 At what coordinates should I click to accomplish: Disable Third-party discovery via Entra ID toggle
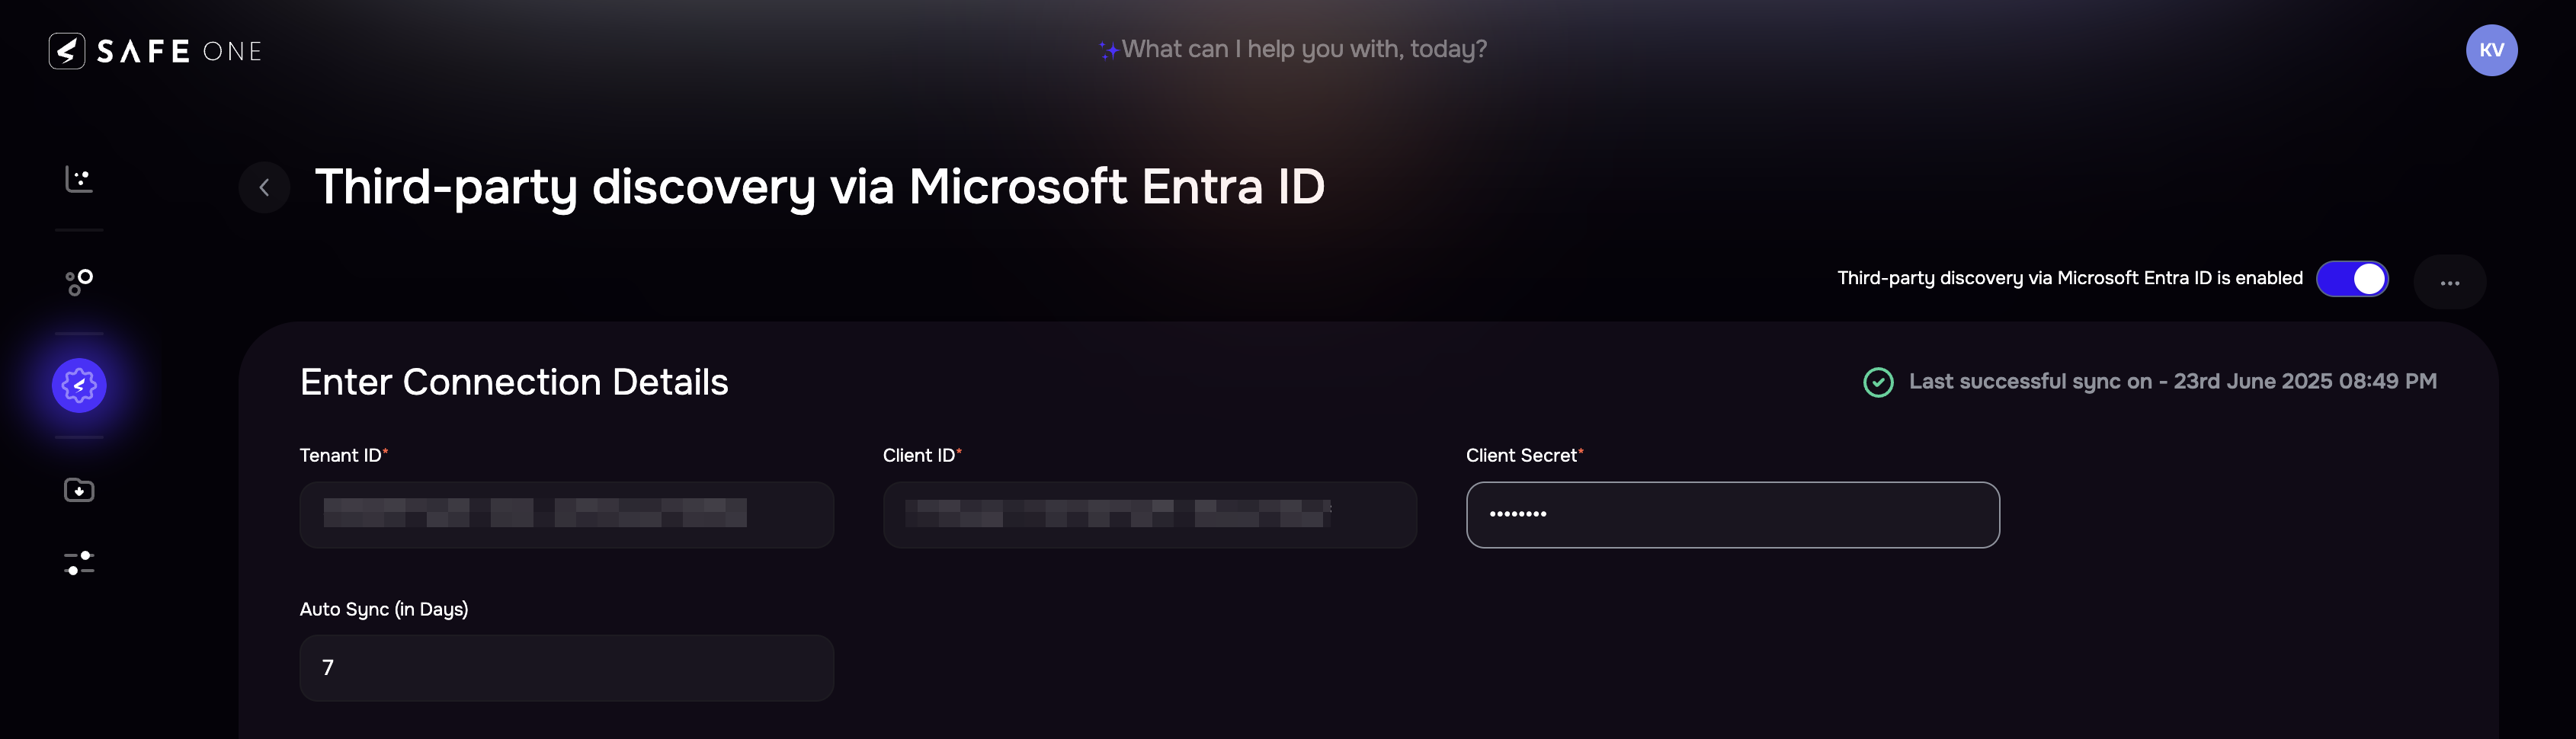2352,279
